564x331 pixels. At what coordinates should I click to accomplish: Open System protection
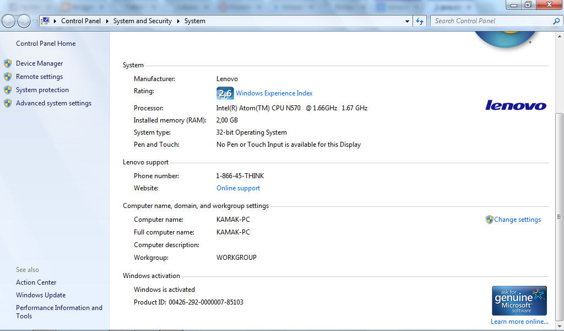pyautogui.click(x=42, y=90)
